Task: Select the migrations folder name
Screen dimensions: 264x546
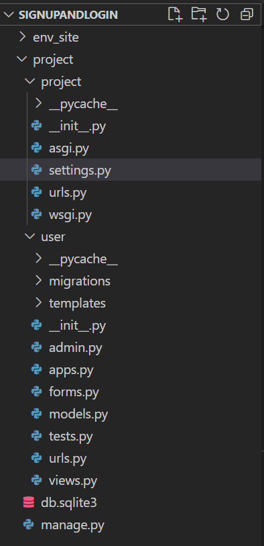Action: pyautogui.click(x=80, y=281)
